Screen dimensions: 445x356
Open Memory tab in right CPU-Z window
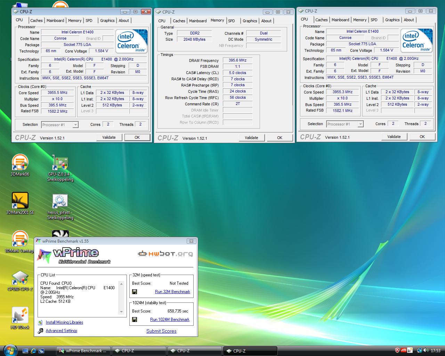(x=360, y=20)
